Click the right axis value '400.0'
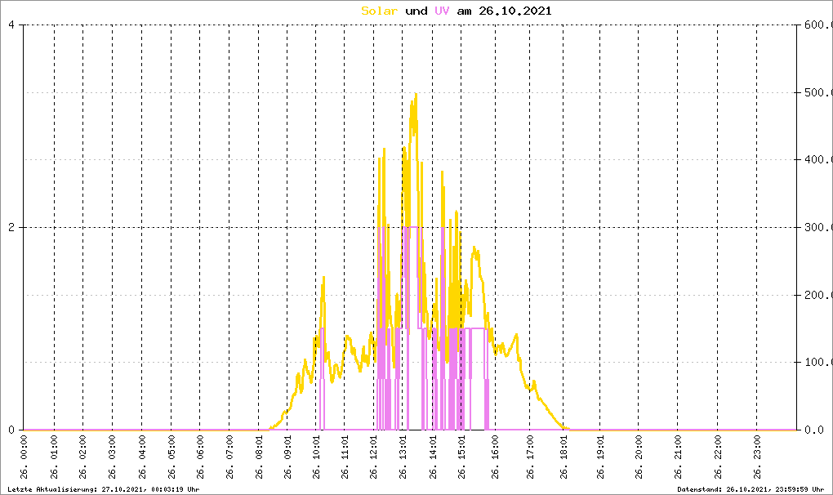The height and width of the screenshot is (495, 833). point(817,159)
